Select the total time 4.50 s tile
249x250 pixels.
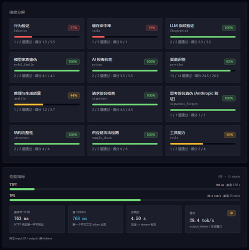pos(154,219)
